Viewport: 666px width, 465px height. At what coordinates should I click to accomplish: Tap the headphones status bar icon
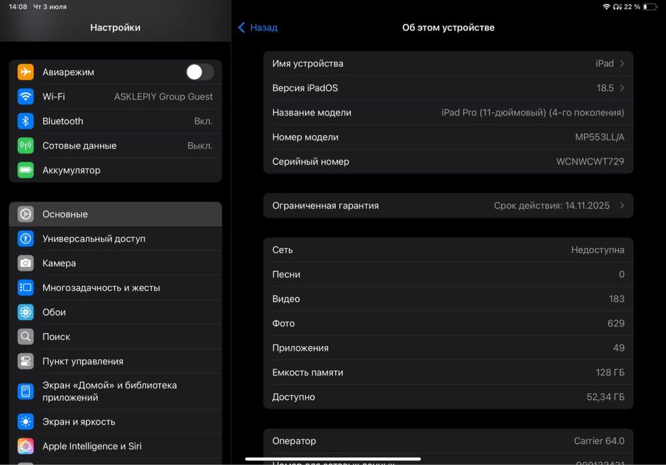617,7
